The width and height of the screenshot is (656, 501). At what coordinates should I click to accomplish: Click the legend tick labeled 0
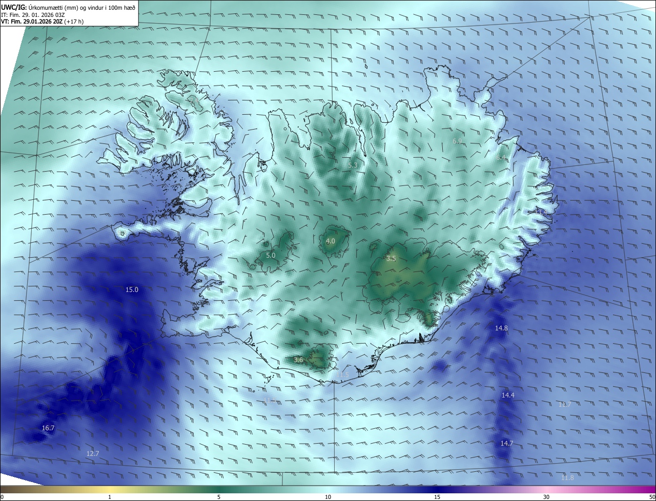click(2, 497)
